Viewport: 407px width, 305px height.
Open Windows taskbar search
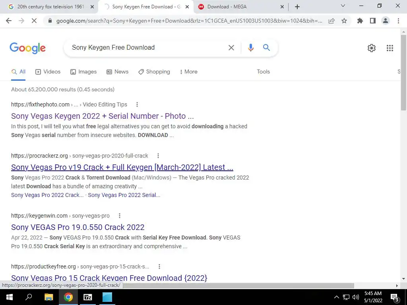(29, 297)
